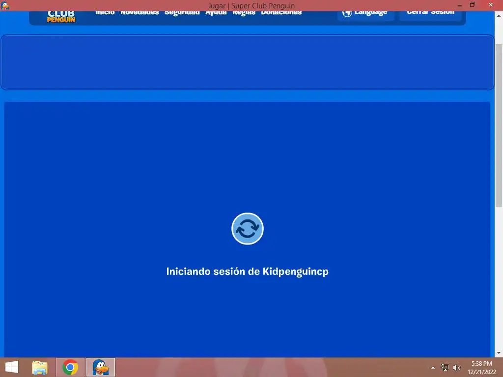View the Reglas page
This screenshot has height=377, width=503.
pos(244,13)
